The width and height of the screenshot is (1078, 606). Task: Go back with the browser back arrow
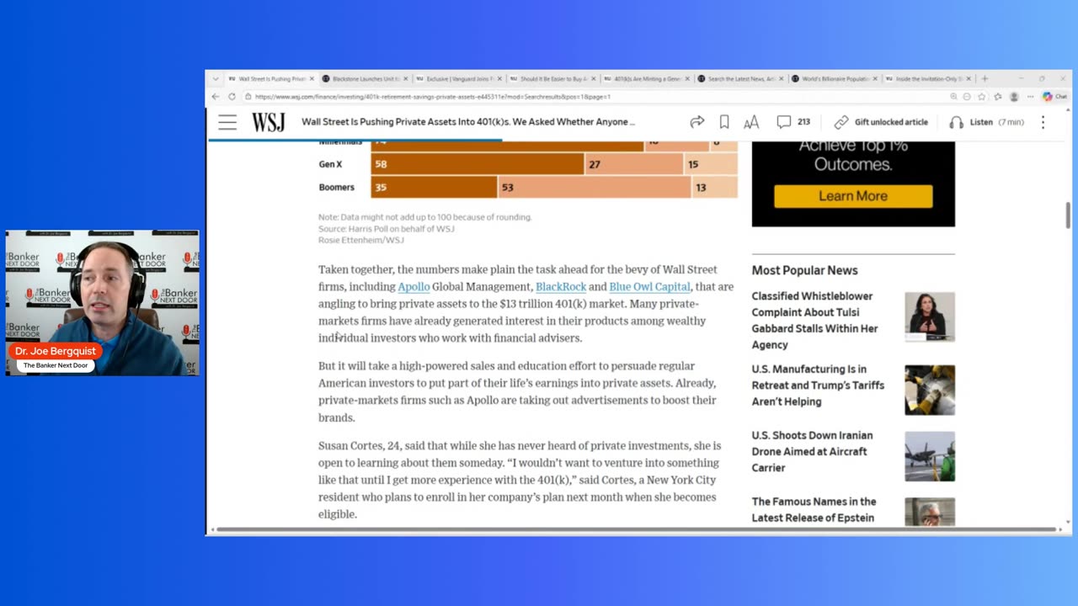coord(216,97)
